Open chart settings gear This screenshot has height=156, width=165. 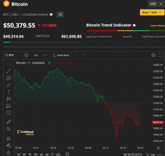[153, 55]
